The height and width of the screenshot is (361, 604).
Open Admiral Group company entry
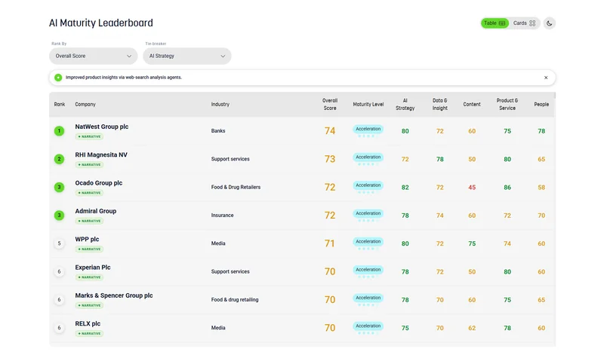96,211
